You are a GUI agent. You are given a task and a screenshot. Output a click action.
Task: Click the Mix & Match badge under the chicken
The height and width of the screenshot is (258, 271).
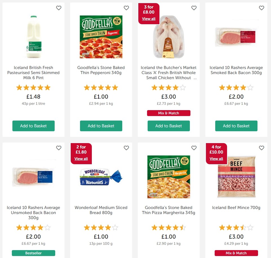pyautogui.click(x=168, y=113)
